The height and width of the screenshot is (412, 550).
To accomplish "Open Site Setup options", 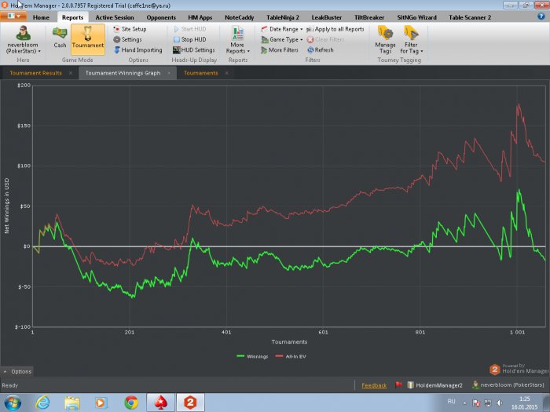I will (130, 29).
